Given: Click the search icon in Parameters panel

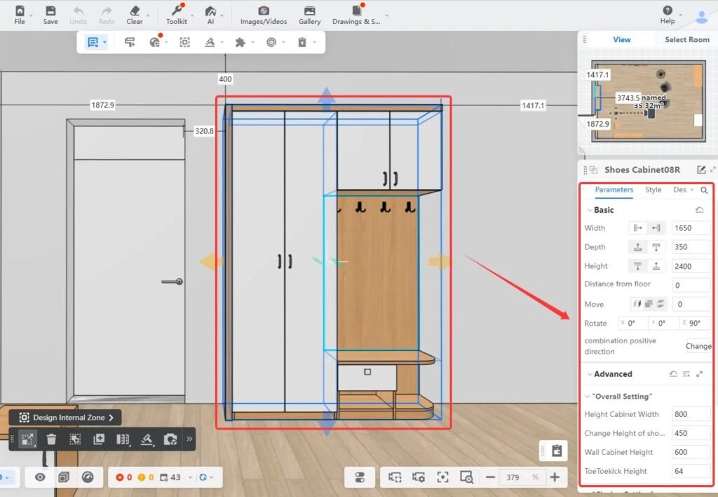Looking at the screenshot, I should pyautogui.click(x=704, y=190).
